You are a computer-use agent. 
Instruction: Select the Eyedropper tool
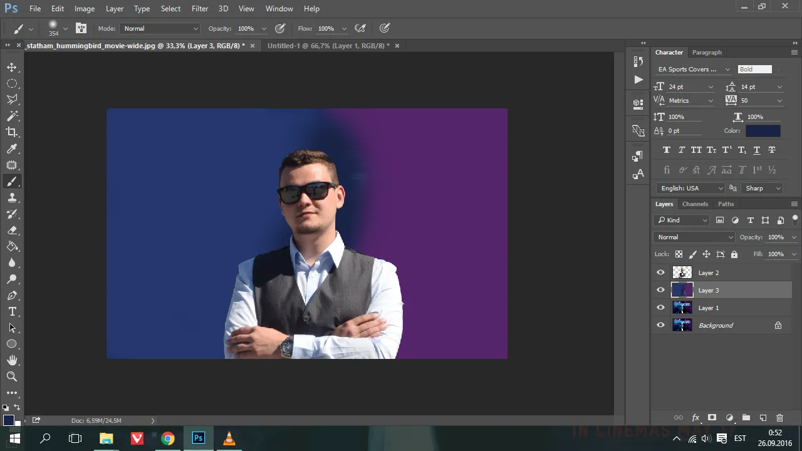point(12,149)
